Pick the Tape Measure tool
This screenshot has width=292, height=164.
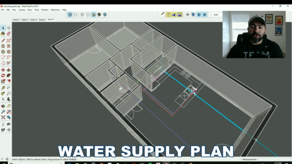coord(3,88)
